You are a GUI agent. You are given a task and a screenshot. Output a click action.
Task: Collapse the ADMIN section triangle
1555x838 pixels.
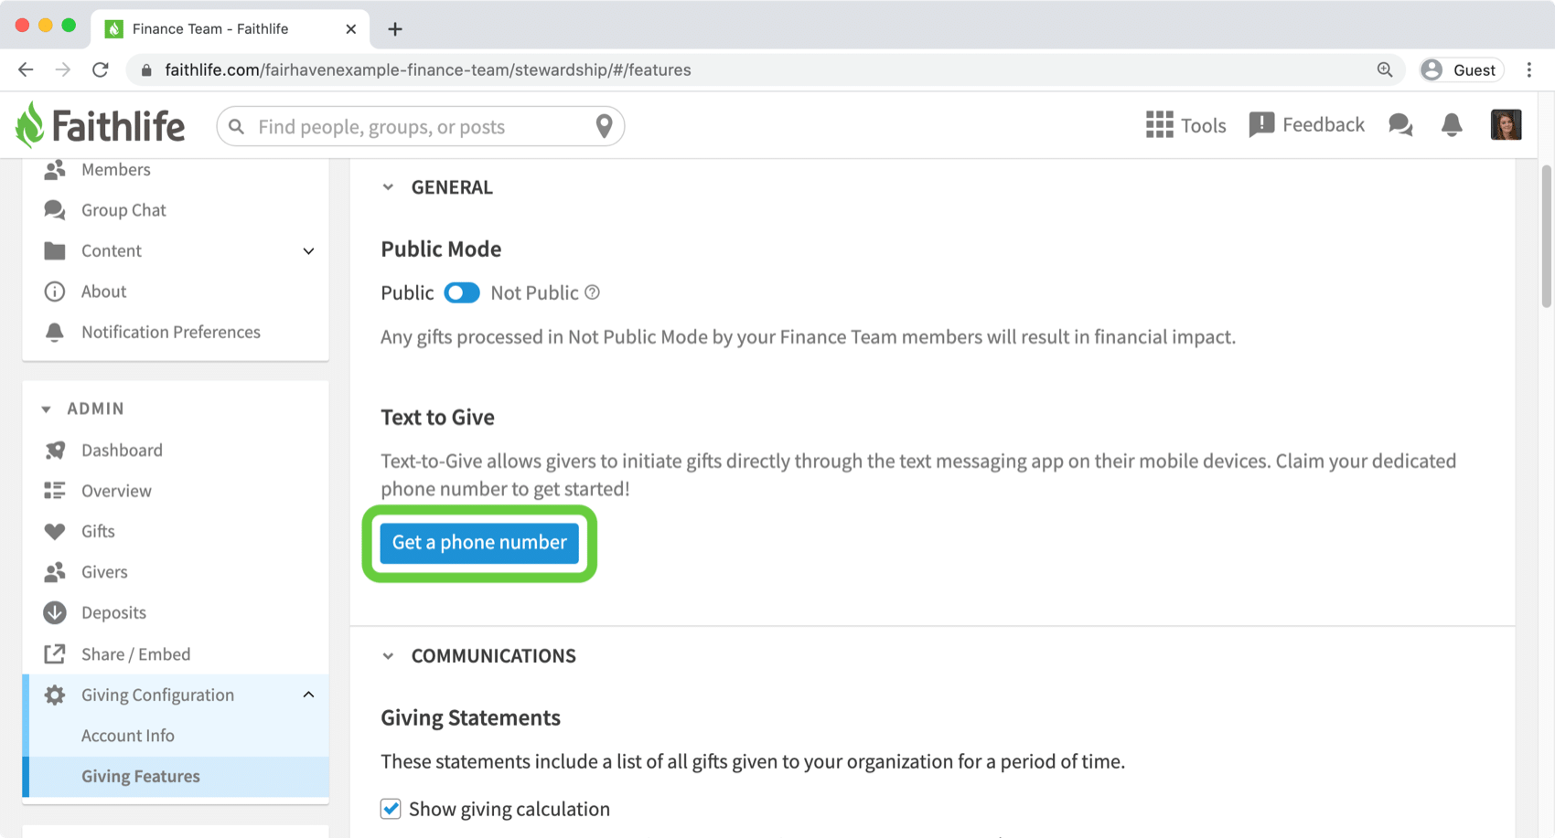tap(46, 409)
